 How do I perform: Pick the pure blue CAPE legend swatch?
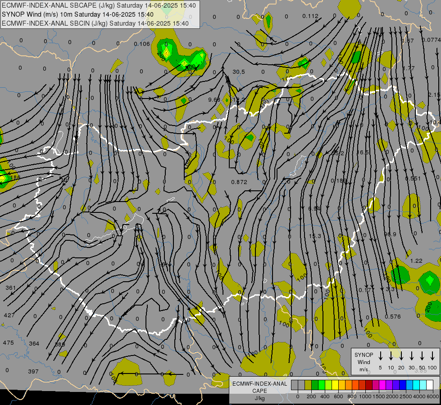(x=402, y=385)
